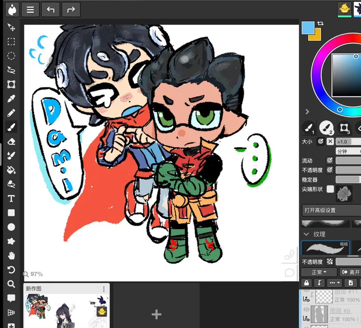The image size is (361, 328).
Task: Select the Paint Bucket tool
Action: (11, 170)
